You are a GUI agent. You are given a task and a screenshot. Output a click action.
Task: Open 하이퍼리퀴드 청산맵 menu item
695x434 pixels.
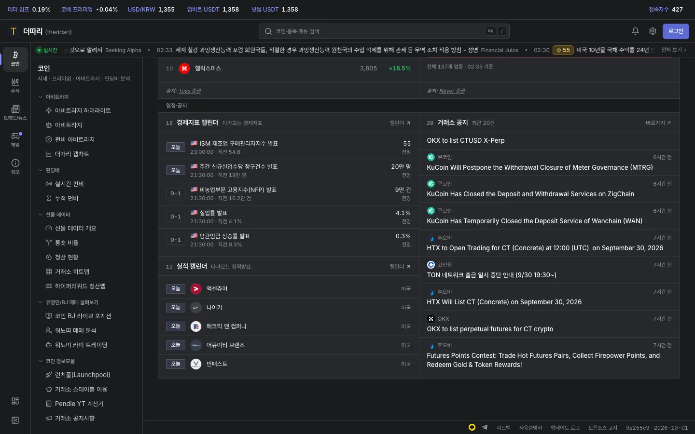coord(86,286)
